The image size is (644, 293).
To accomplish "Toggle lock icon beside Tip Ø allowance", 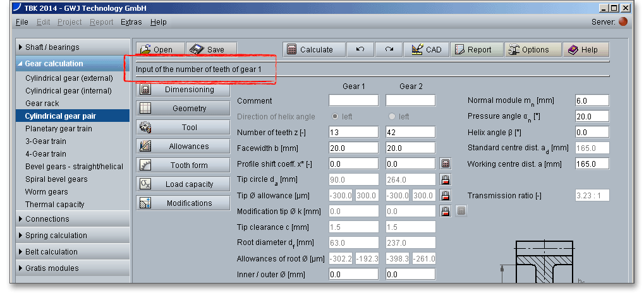I will [445, 195].
